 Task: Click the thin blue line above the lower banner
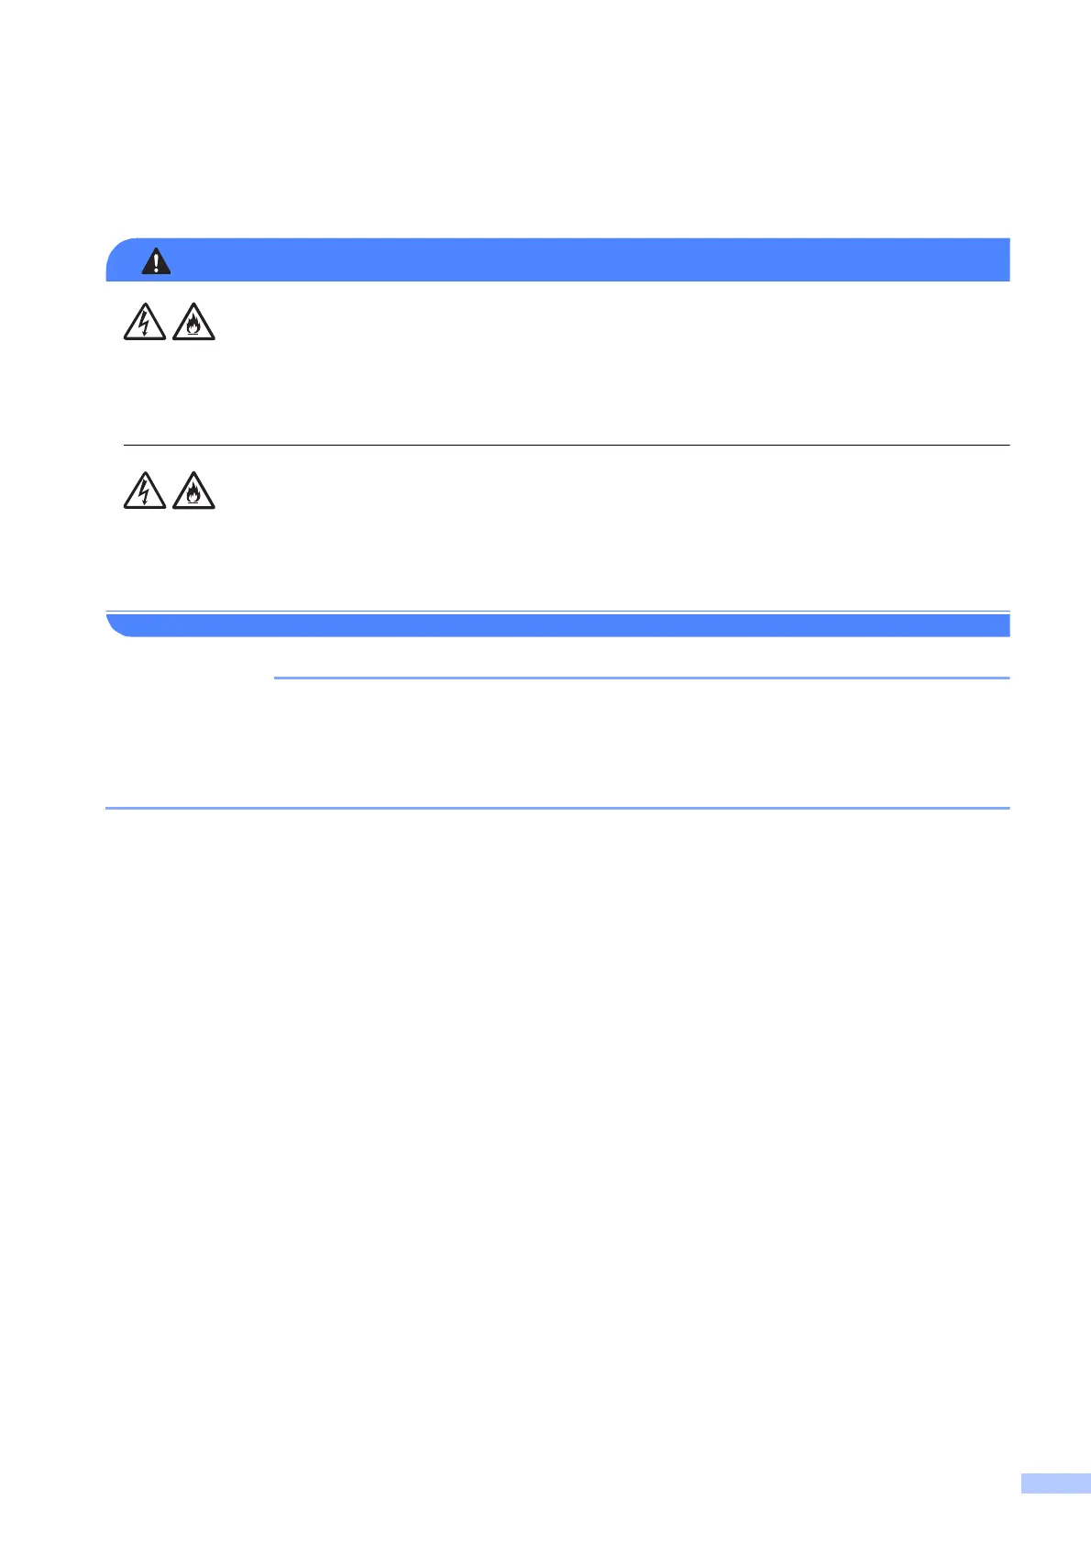(x=557, y=612)
